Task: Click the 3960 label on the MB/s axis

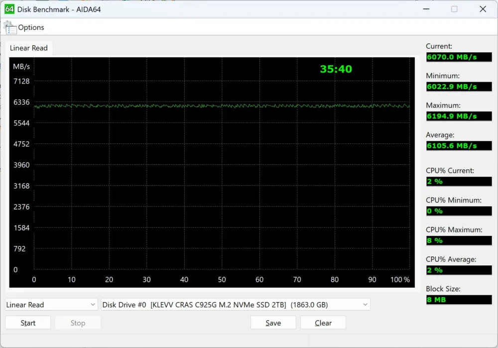Action: tap(21, 165)
